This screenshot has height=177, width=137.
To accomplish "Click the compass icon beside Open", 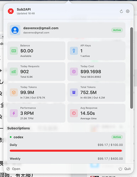I will 8,169.
